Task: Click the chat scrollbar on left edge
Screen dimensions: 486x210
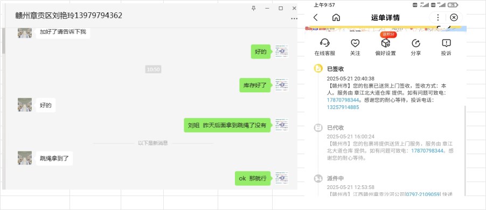Action: [3, 41]
